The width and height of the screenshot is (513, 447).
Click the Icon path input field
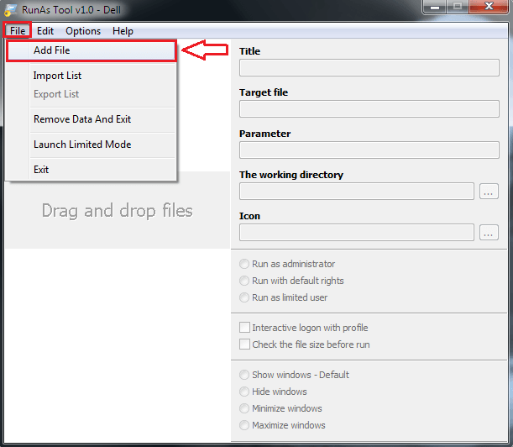point(357,233)
